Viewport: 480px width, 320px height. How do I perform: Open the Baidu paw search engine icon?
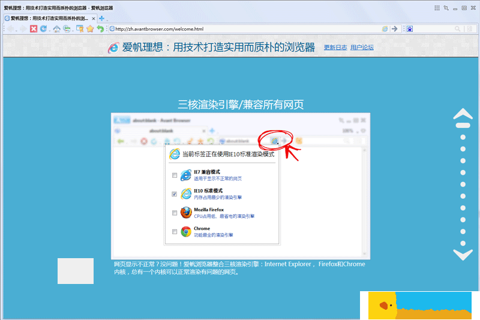pyautogui.click(x=410, y=29)
